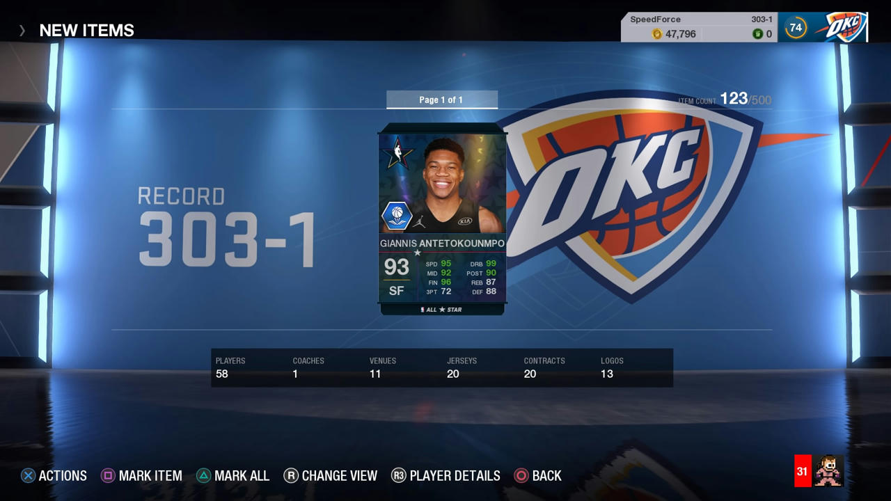
Task: Click the All Star label at card bottom
Action: point(442,310)
